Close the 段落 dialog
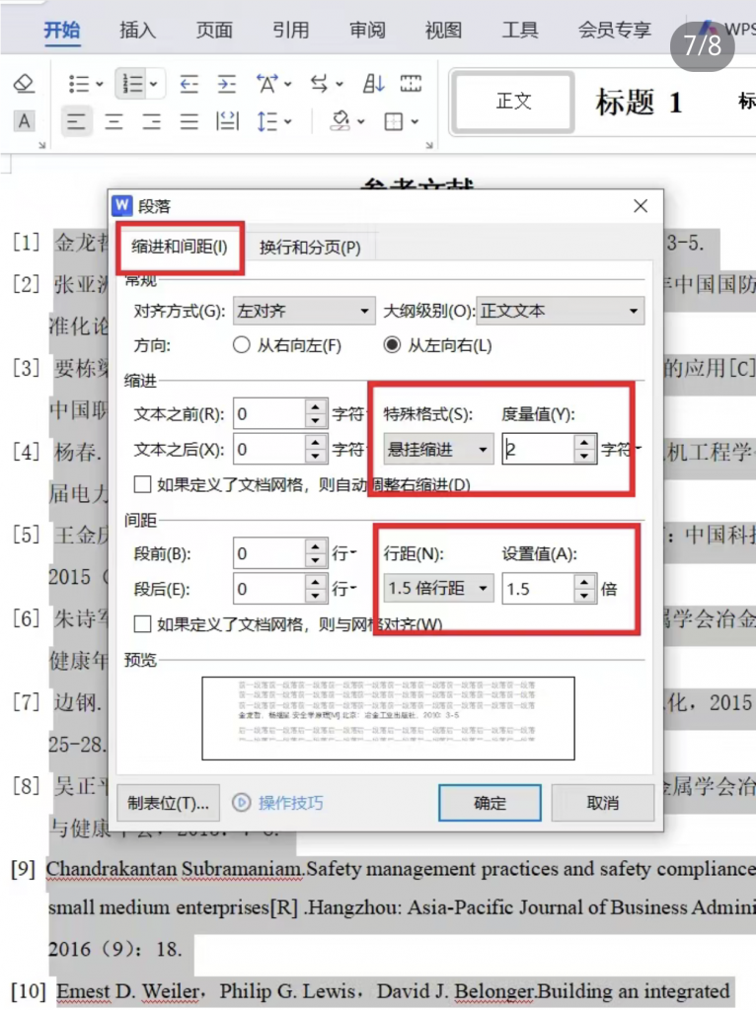The height and width of the screenshot is (1010, 756). pos(640,206)
